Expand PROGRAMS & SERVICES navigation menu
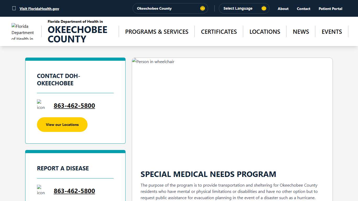Screen dimensions: 358x201 tap(157, 31)
